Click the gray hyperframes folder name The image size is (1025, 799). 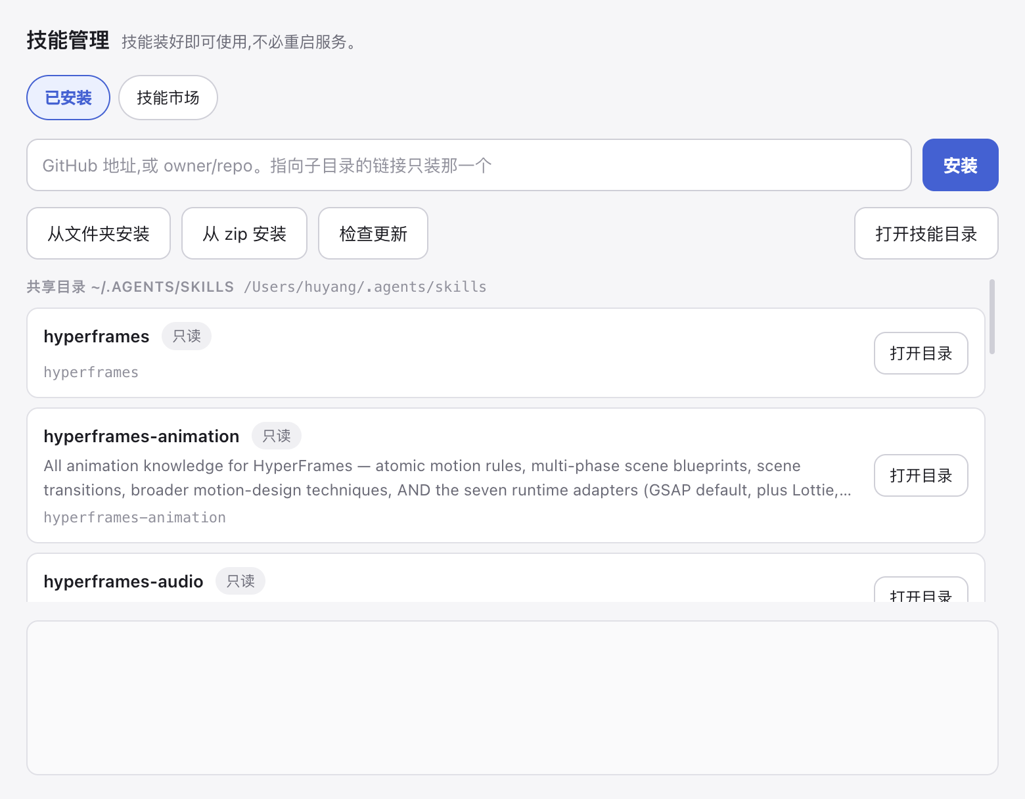point(91,373)
